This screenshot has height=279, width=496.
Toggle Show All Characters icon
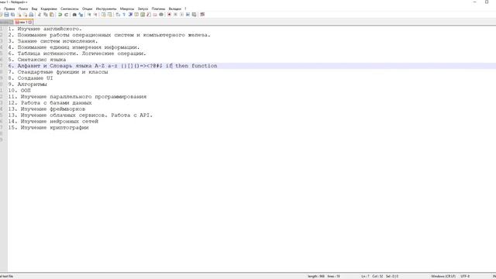click(x=124, y=15)
